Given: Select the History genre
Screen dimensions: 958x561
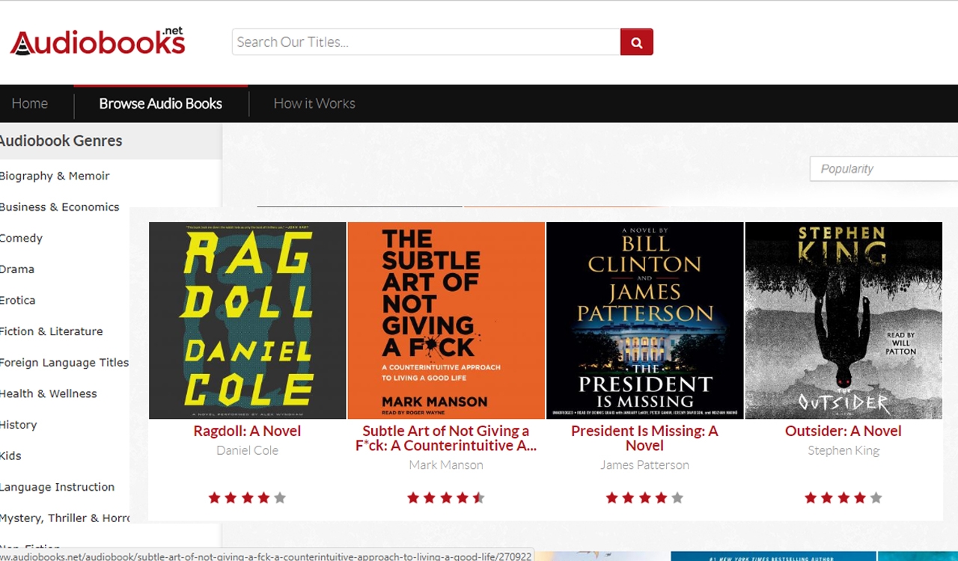Looking at the screenshot, I should pos(19,425).
